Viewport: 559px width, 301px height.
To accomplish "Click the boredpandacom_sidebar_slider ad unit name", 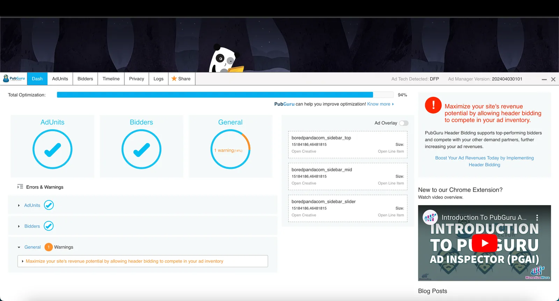I will pyautogui.click(x=324, y=202).
